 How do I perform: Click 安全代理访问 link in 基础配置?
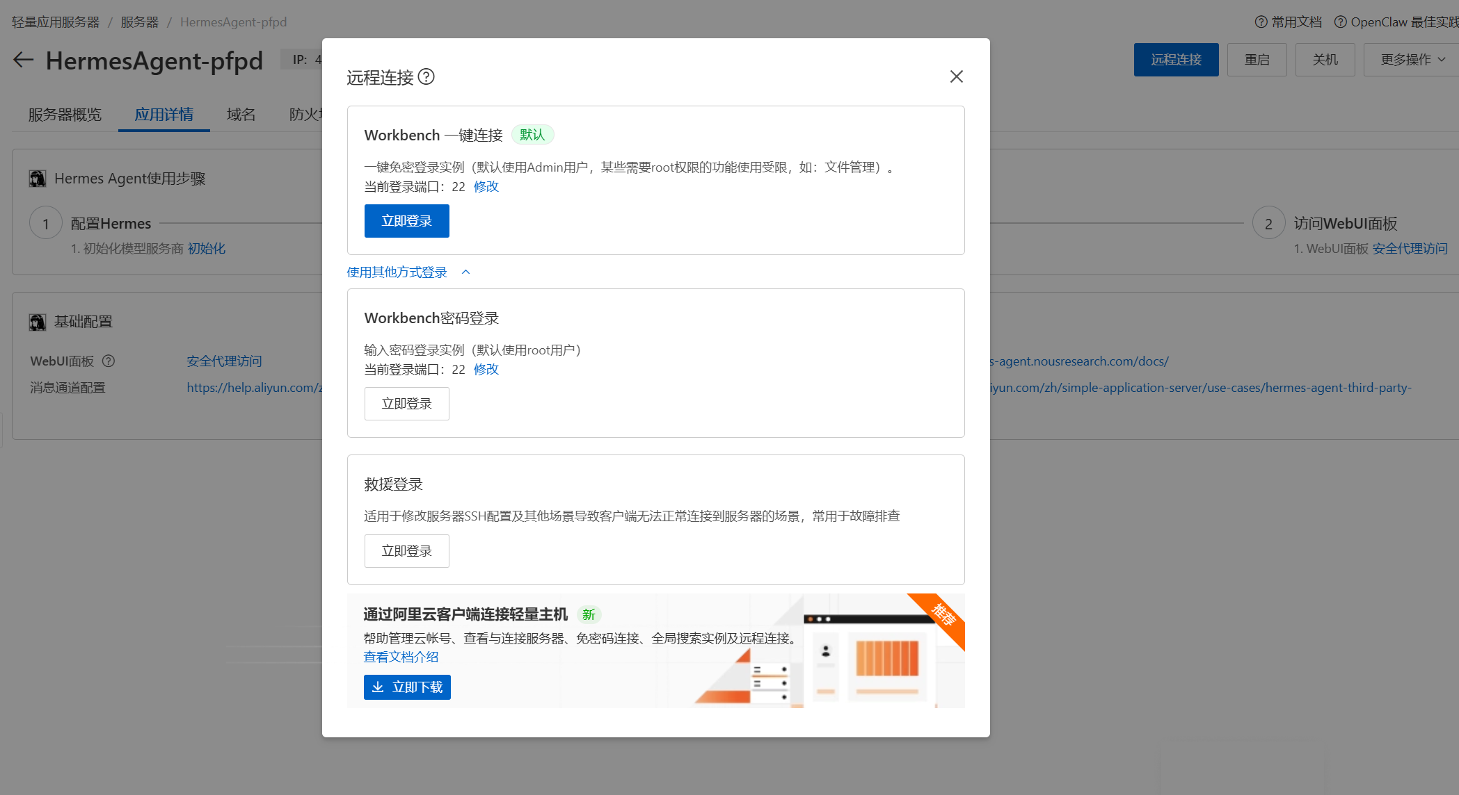224,361
